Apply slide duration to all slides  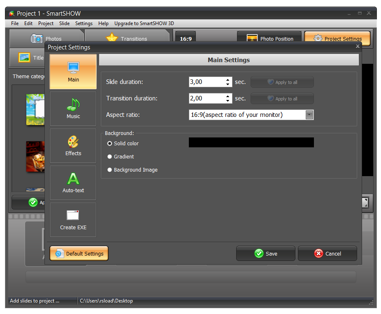(x=282, y=82)
